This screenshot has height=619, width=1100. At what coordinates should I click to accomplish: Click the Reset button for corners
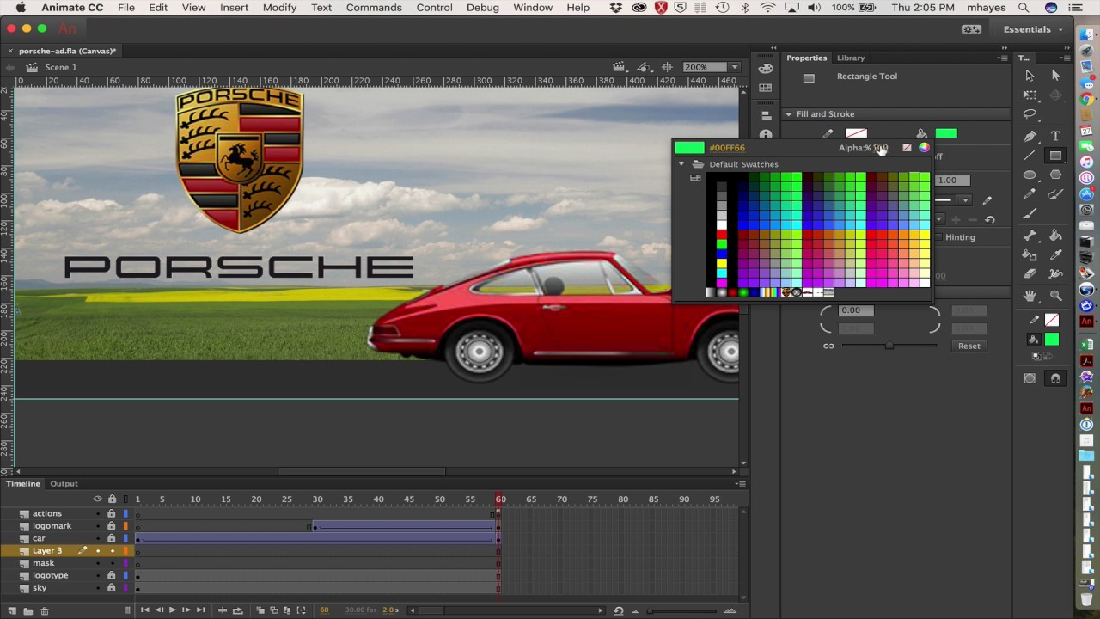[x=969, y=346]
